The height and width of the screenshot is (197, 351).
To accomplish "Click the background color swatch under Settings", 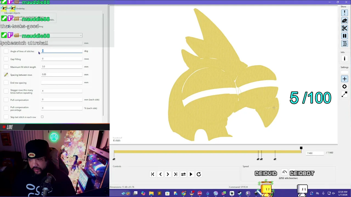I will 344,72.
